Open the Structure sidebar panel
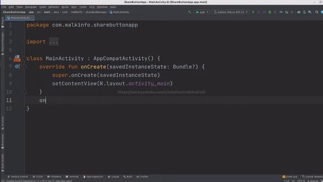 (3, 123)
